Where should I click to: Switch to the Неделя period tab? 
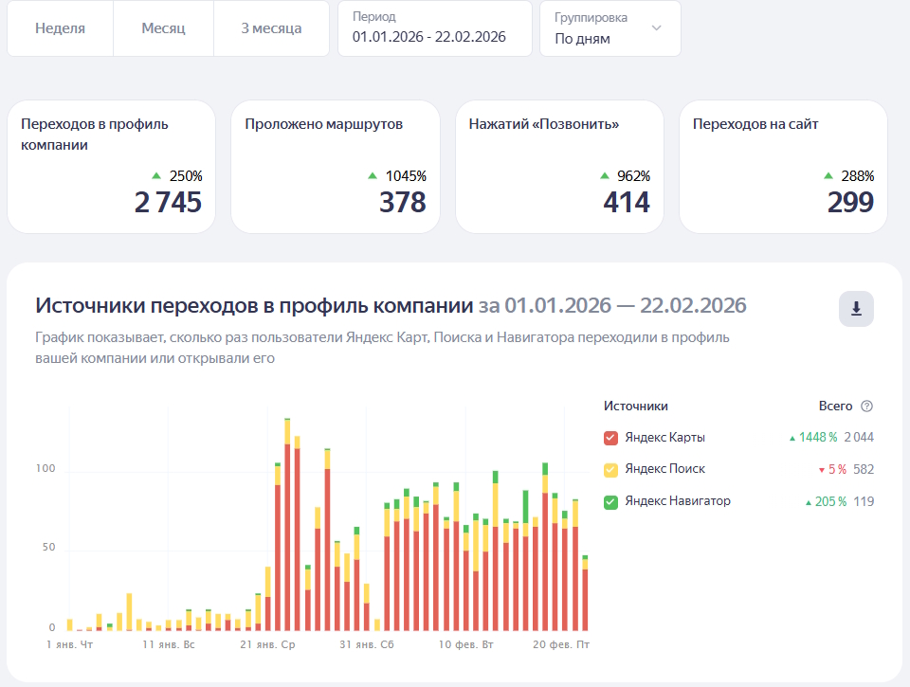60,28
